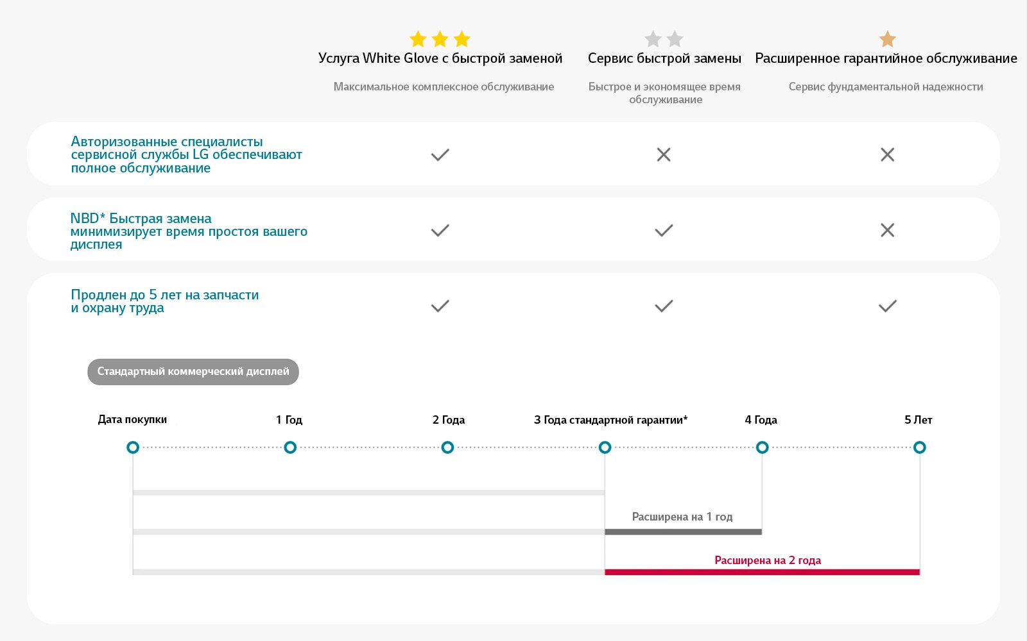The image size is (1027, 641).
Task: Click the Сервис фундаментальной надежности subtitle
Action: click(x=886, y=87)
